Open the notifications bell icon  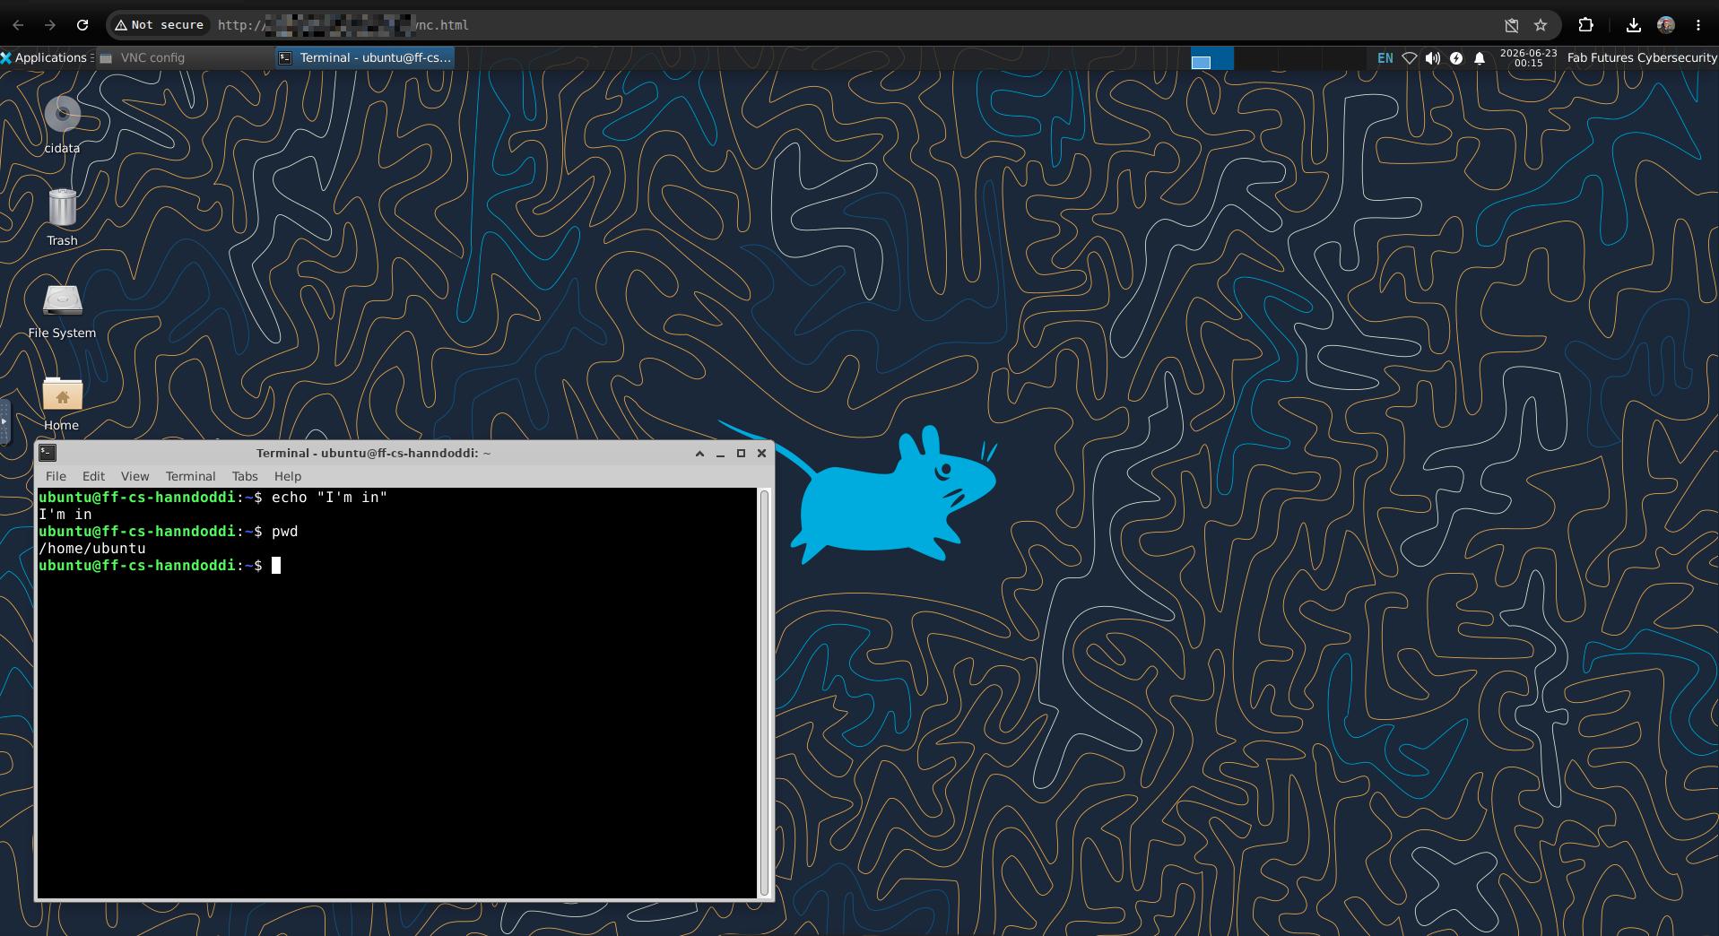click(1480, 58)
